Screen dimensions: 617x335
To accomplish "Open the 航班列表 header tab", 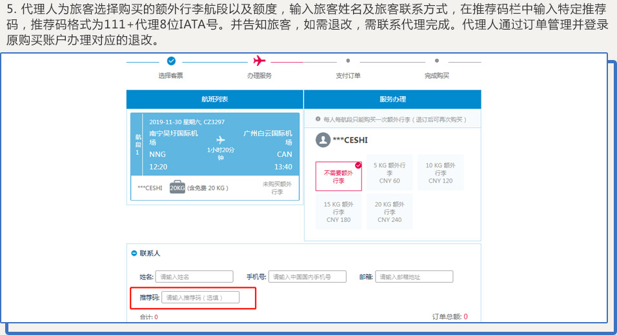I will tap(214, 99).
